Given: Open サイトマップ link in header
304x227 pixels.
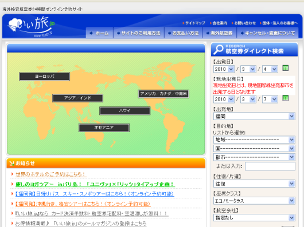Looking at the screenshot, I should (x=194, y=23).
